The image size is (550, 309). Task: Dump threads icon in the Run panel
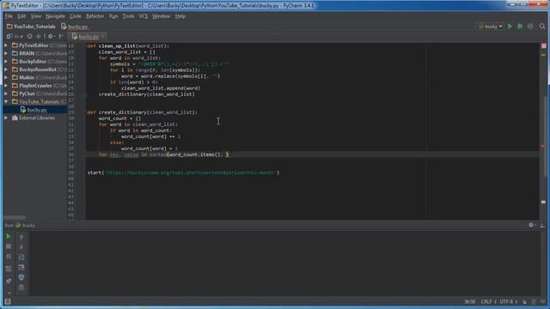click(x=9, y=269)
